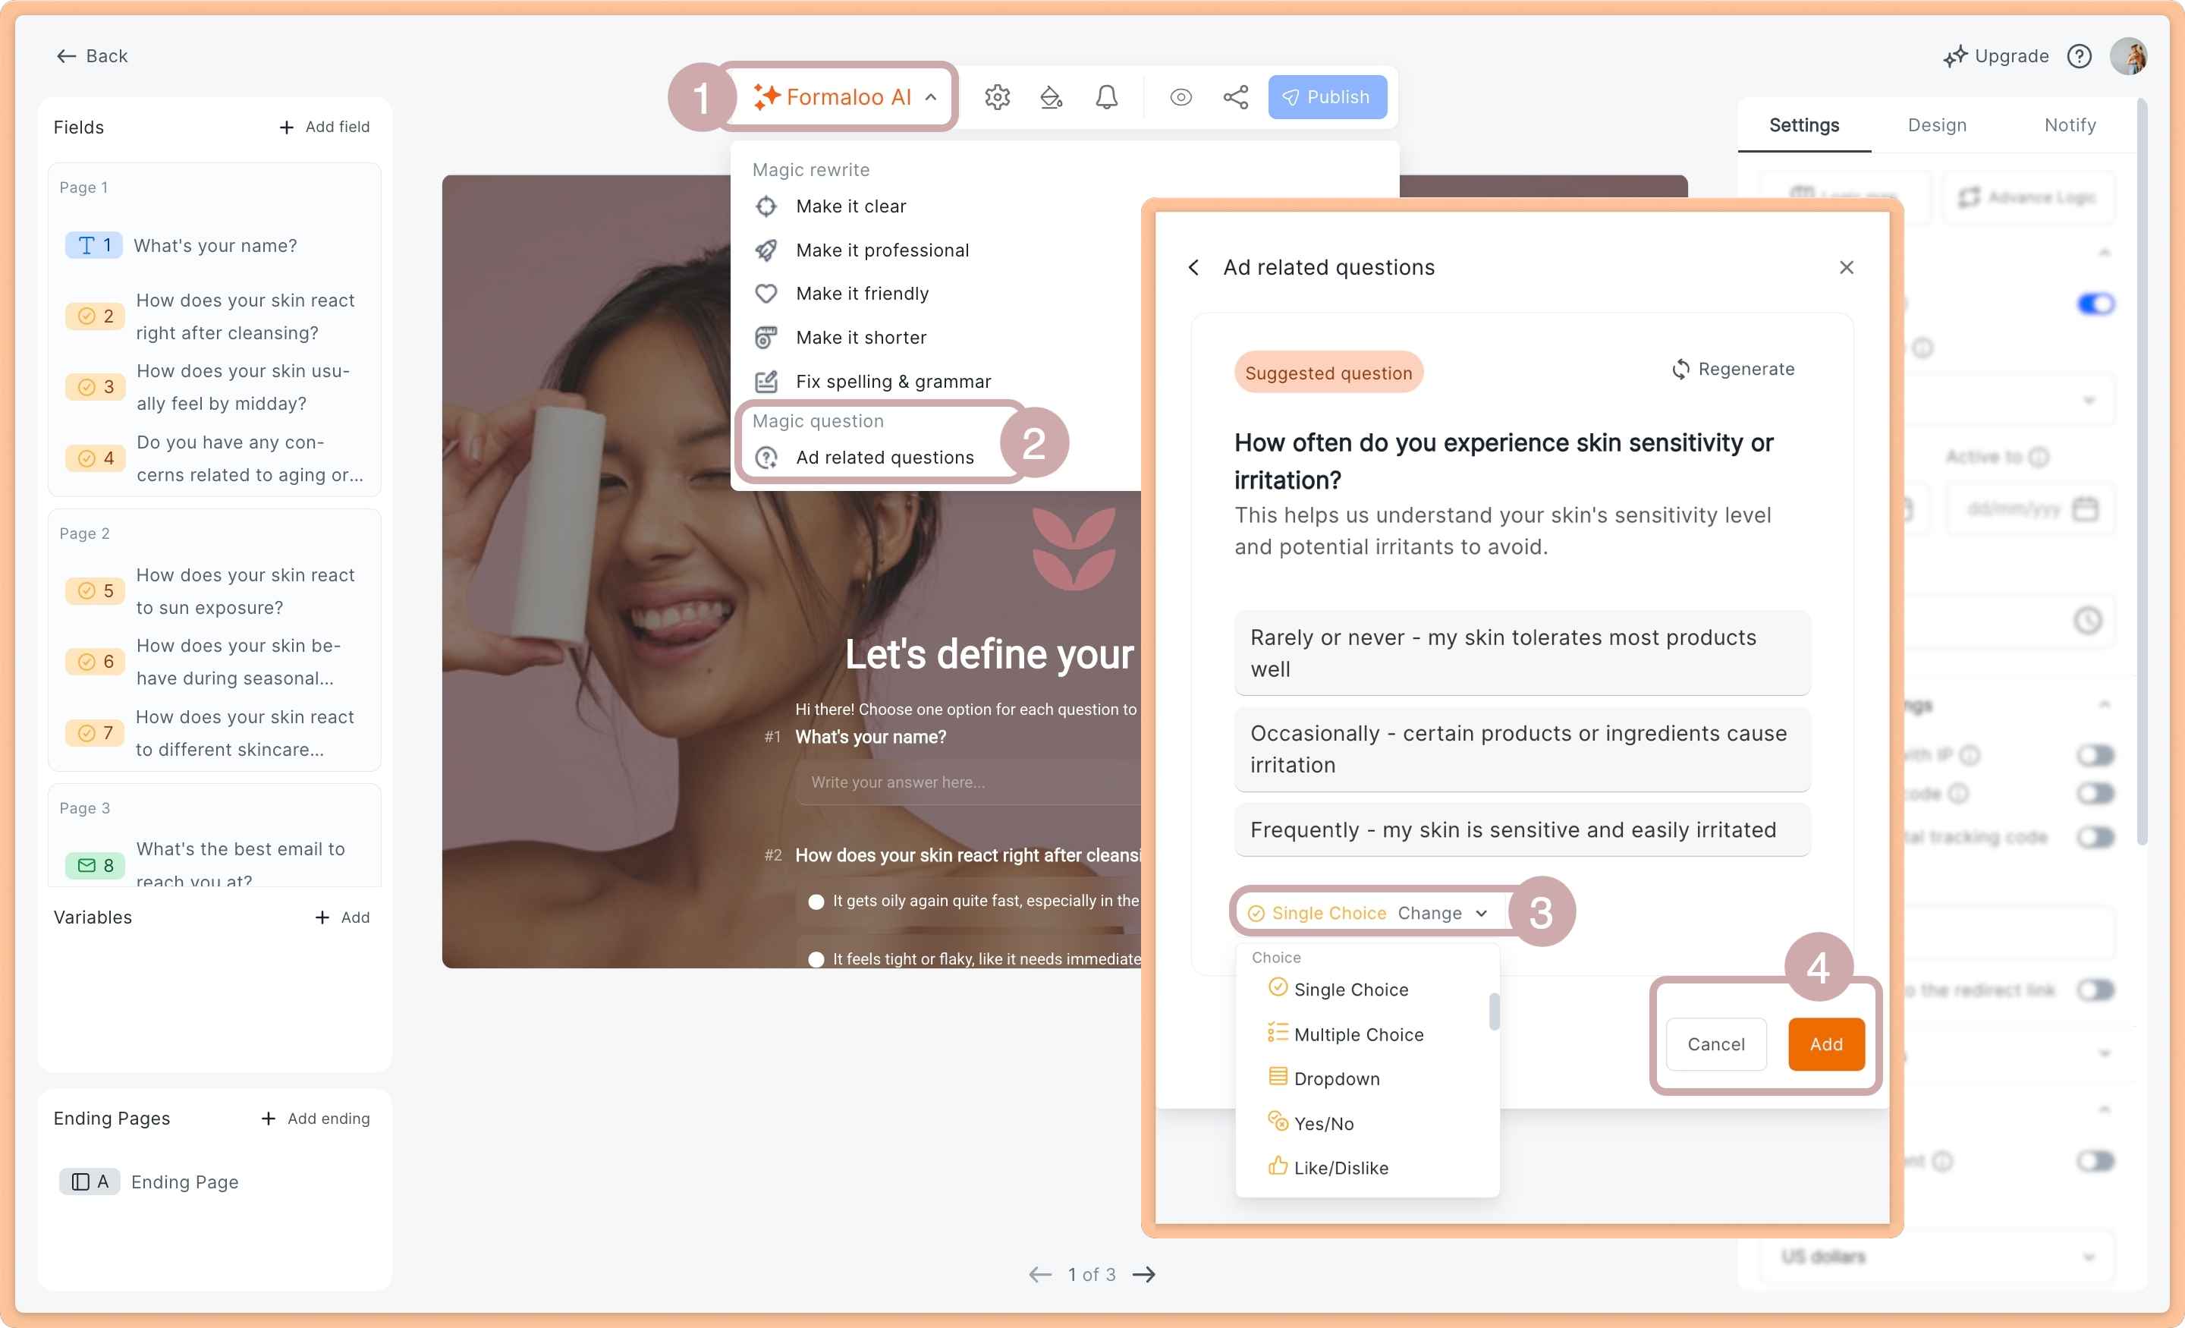Viewport: 2185px width, 1328px height.
Task: Select the Rarely or never answer
Action: (1522, 653)
